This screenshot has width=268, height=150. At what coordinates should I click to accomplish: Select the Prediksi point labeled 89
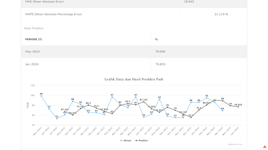point(223,101)
